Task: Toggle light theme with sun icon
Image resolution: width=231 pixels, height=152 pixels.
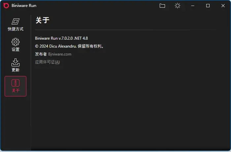Action: (178, 6)
